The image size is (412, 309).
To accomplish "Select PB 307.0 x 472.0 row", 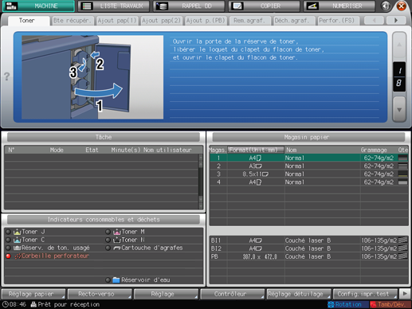I will 308,256.
